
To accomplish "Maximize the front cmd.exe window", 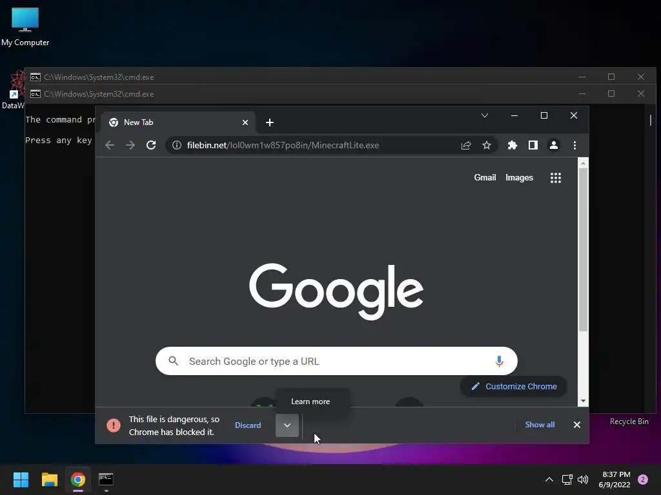I will click(x=611, y=93).
